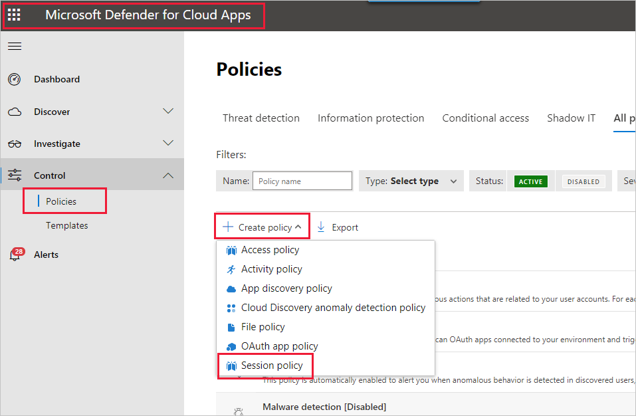
Task: Open the Type Select type dropdown
Action: pos(411,181)
